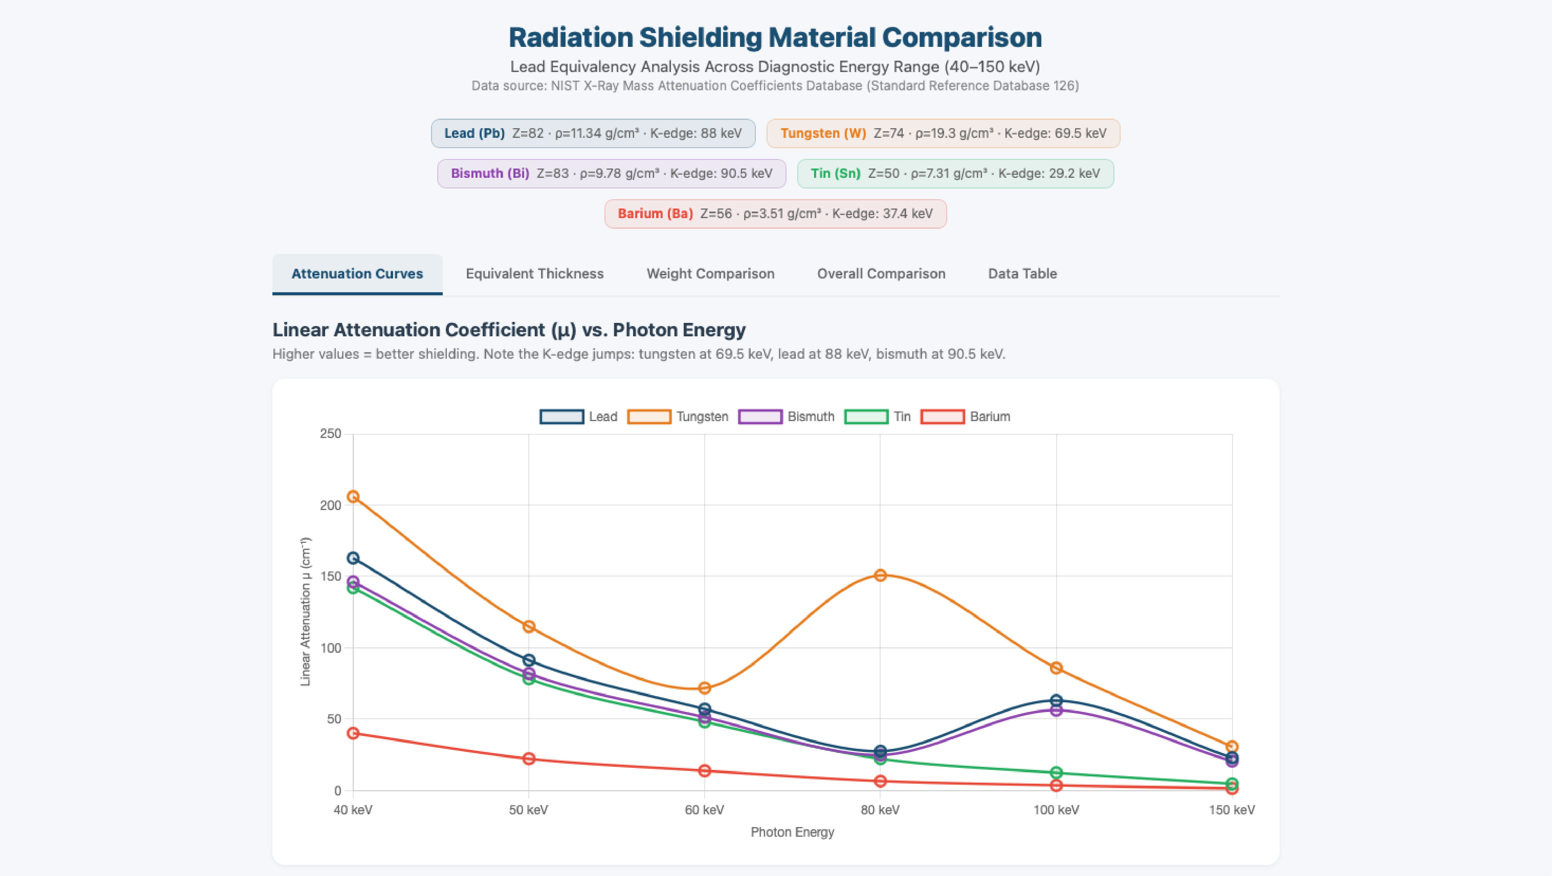The image size is (1552, 876).
Task: Hide the Barium series via legend
Action: [x=942, y=417]
